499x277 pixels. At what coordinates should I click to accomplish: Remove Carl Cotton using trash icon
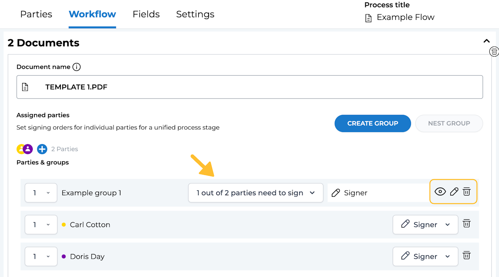[467, 224]
